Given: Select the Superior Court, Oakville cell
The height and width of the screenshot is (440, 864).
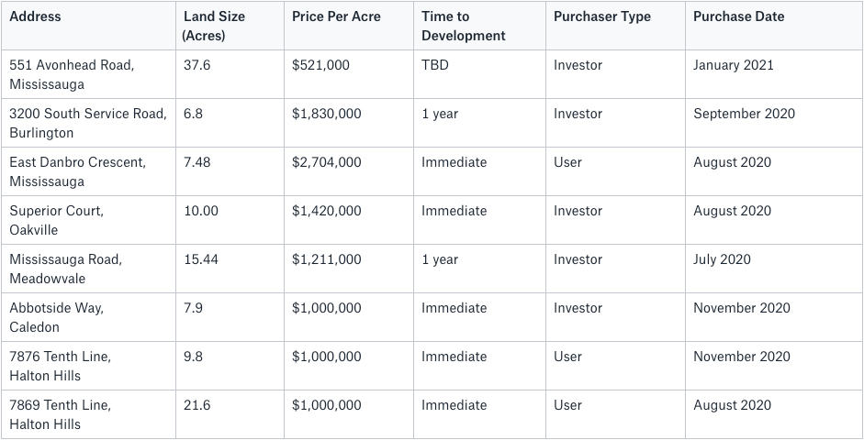Looking at the screenshot, I should click(88, 220).
